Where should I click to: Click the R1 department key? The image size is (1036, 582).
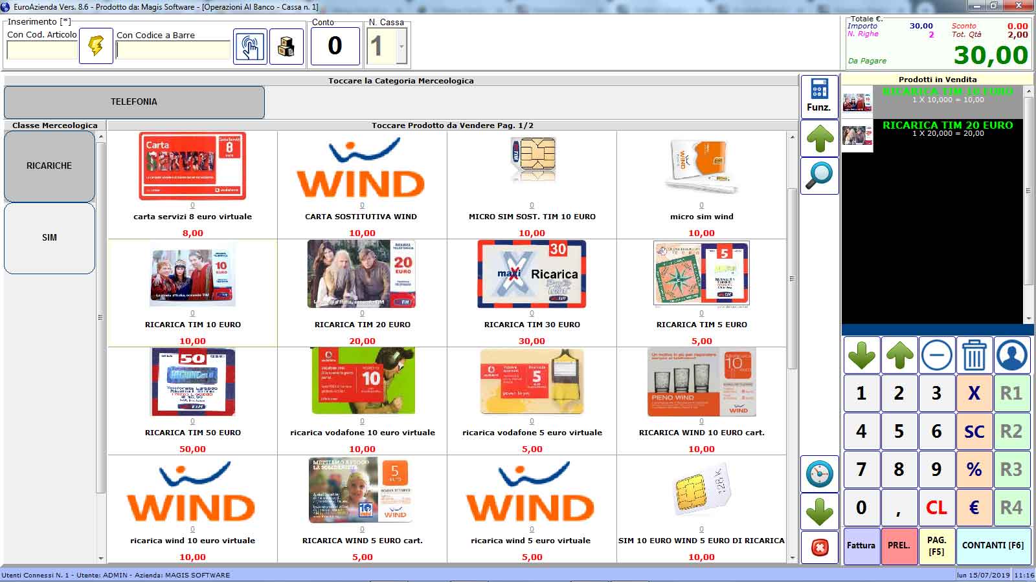[x=1012, y=393]
